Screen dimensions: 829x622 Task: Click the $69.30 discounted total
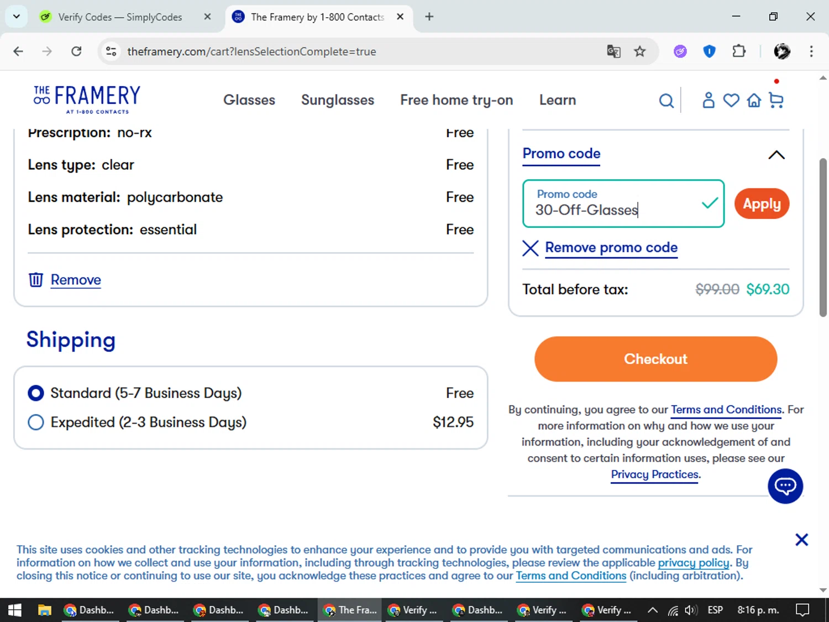click(768, 289)
